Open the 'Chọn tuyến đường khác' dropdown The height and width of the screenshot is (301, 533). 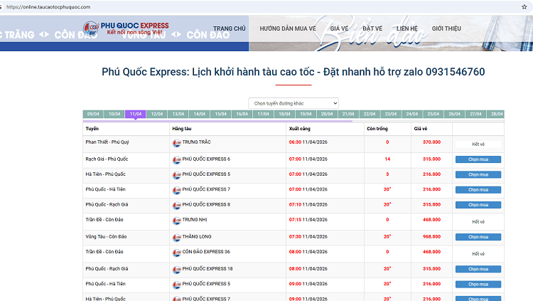pos(294,103)
